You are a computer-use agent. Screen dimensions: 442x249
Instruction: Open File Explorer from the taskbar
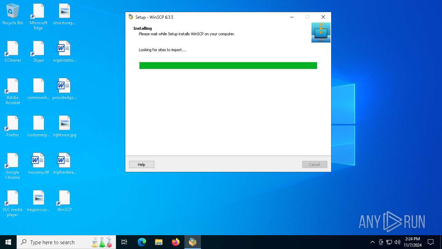point(158,242)
